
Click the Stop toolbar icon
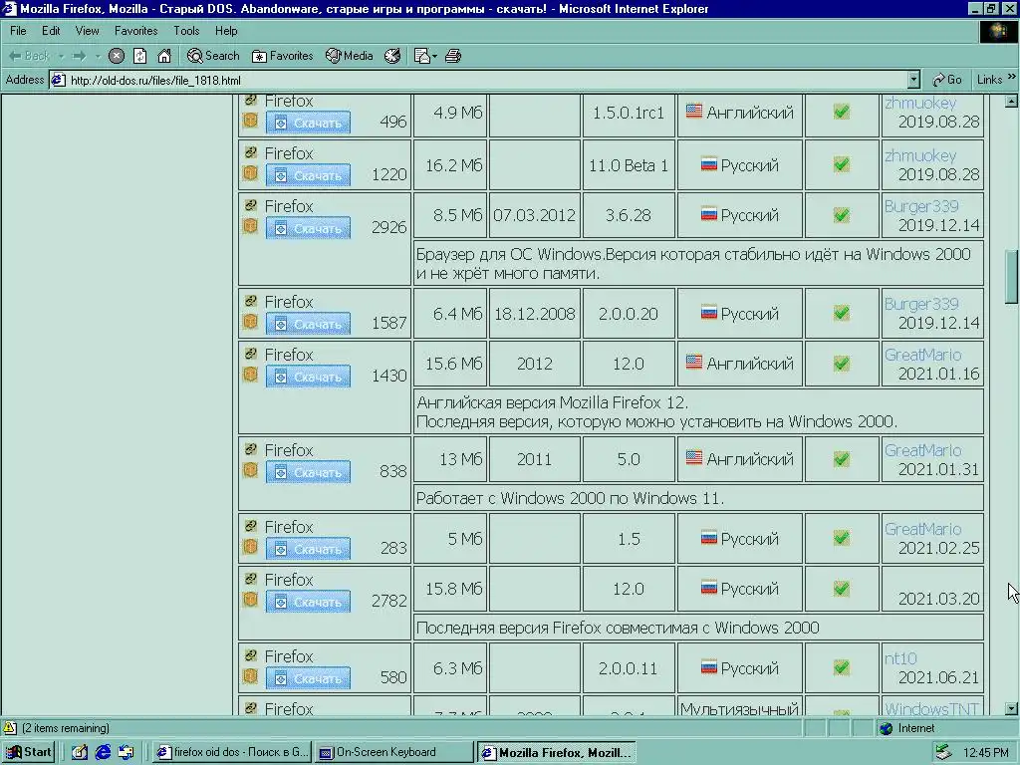pyautogui.click(x=117, y=56)
